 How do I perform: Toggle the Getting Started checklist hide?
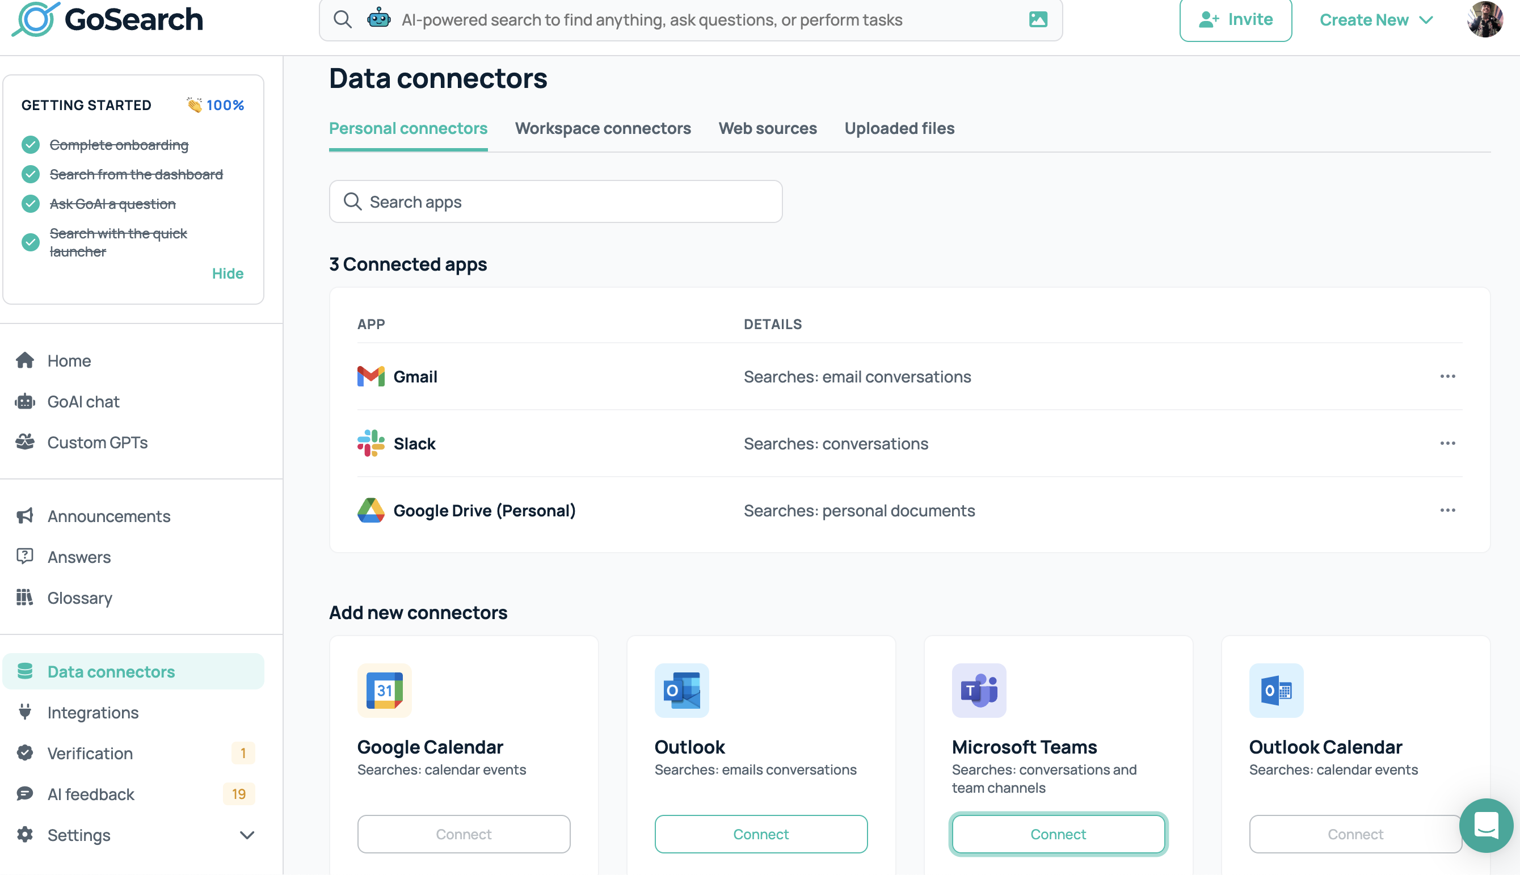[228, 272]
